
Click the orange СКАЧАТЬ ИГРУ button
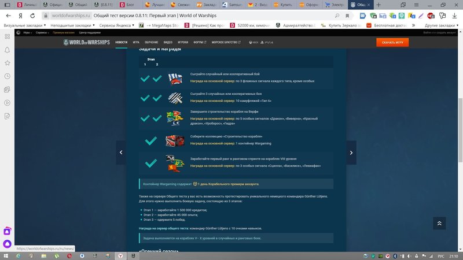pyautogui.click(x=392, y=42)
